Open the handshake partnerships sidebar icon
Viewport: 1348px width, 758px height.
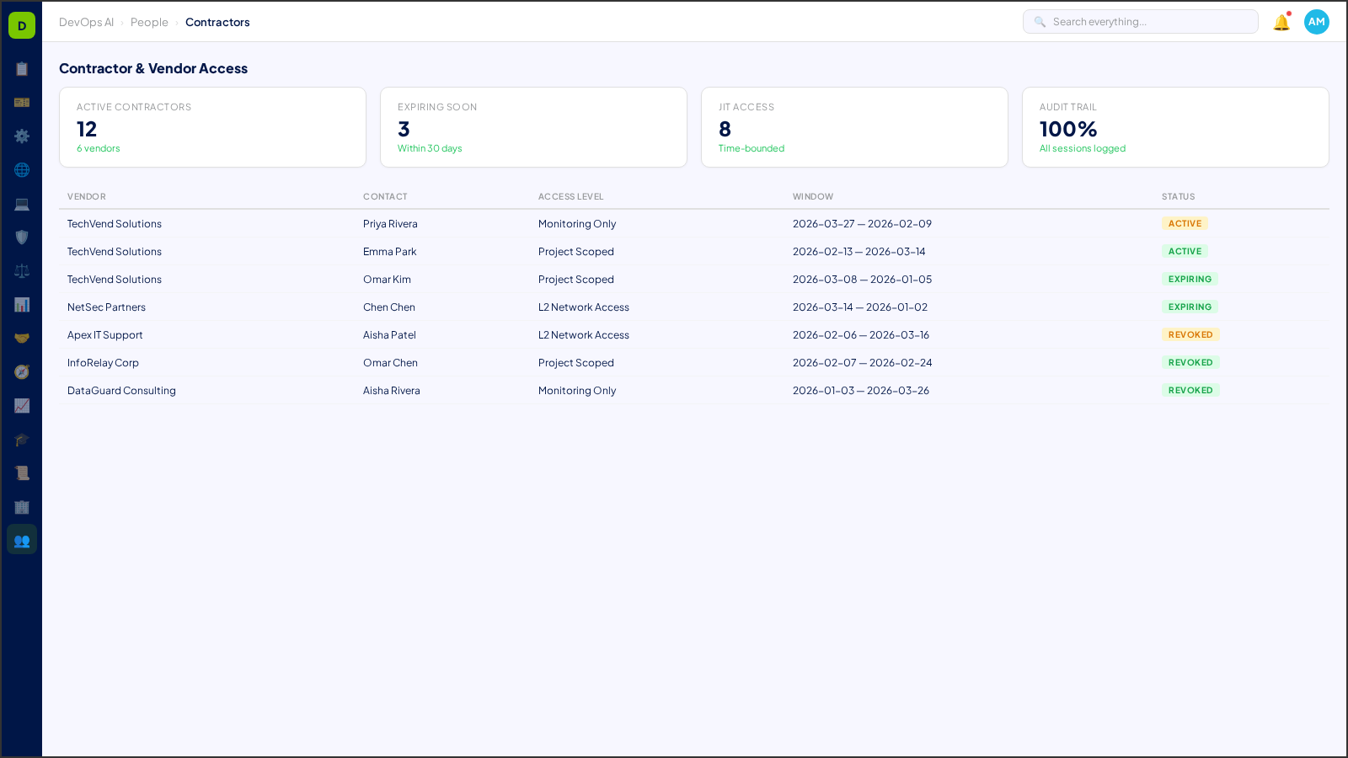click(x=22, y=339)
